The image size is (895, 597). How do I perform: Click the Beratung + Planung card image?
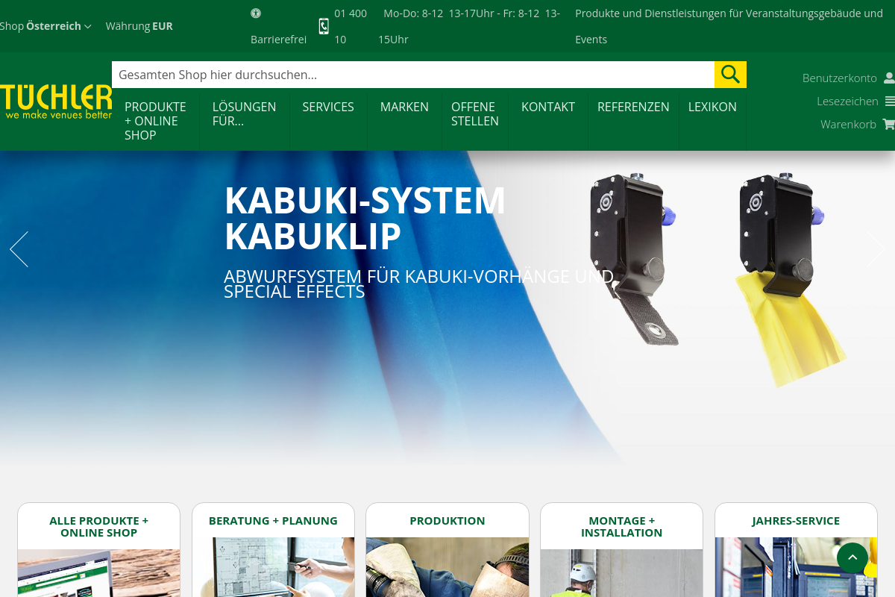[x=273, y=567]
